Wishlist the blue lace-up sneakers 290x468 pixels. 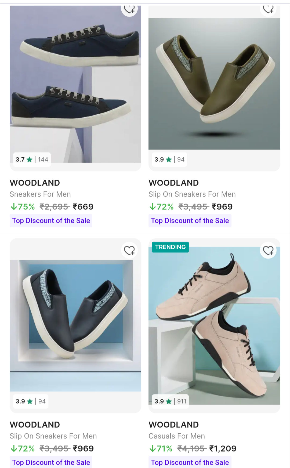click(x=129, y=9)
